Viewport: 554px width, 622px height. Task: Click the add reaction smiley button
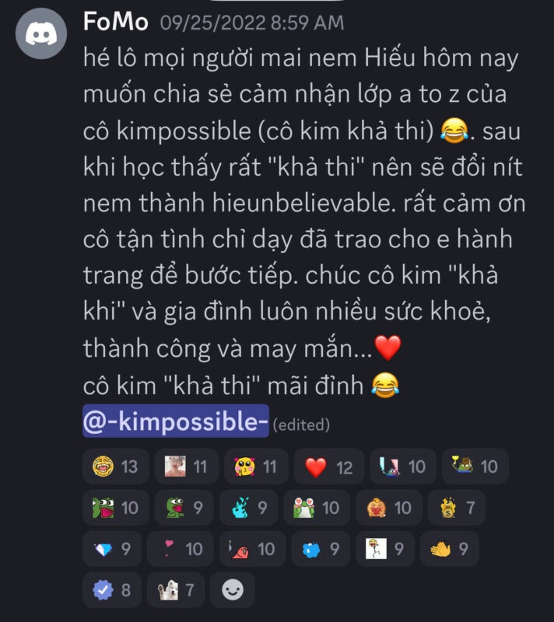pyautogui.click(x=232, y=590)
